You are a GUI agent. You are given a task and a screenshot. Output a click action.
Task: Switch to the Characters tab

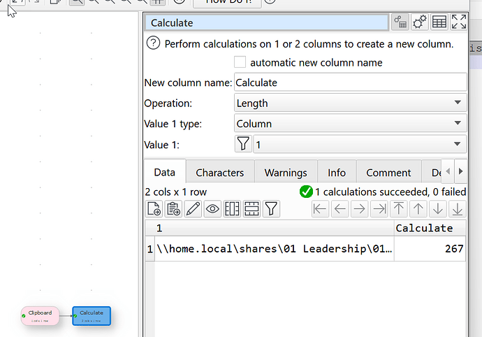[x=219, y=173]
